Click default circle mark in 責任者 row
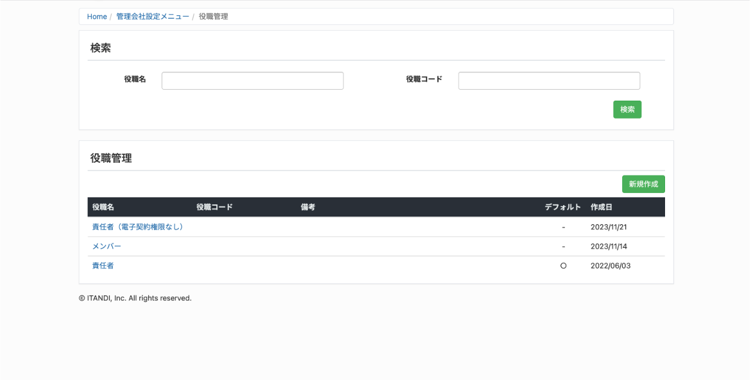 click(563, 266)
